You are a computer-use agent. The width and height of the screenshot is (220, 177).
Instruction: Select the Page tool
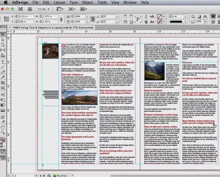click(x=3, y=45)
